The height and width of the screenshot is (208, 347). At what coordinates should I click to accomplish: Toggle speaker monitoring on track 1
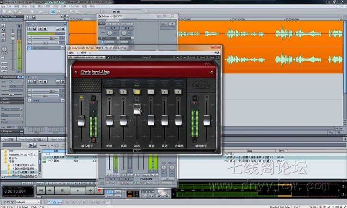click(x=45, y=29)
